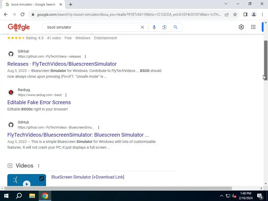The height and width of the screenshot is (201, 268).
Task: Open more options for the Ravbug result
Action: click(x=66, y=95)
